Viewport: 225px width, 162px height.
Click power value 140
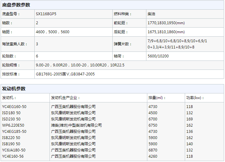coord(189,144)
